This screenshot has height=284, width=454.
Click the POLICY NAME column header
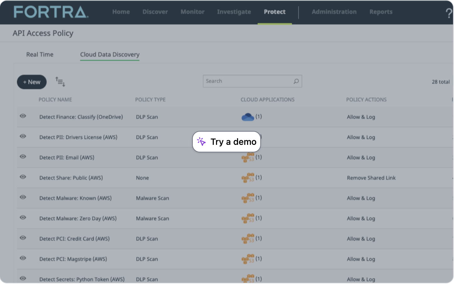(x=55, y=100)
